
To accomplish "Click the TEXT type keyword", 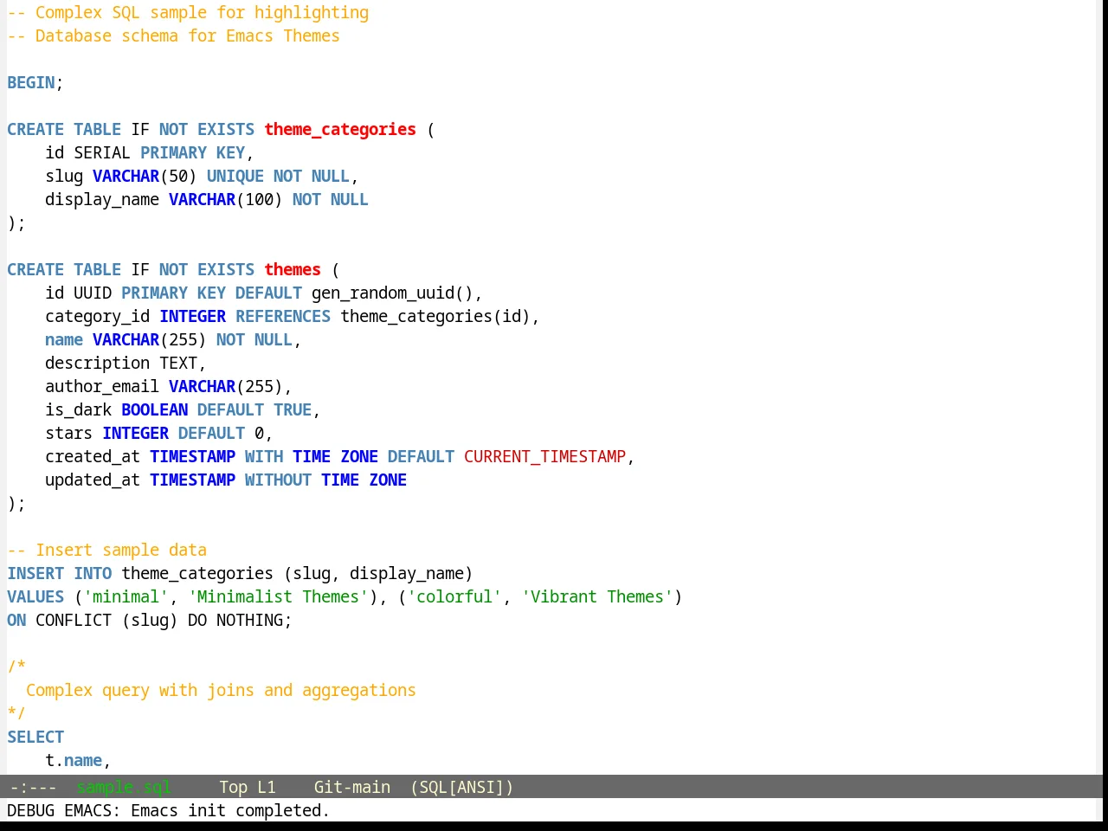I will [178, 363].
